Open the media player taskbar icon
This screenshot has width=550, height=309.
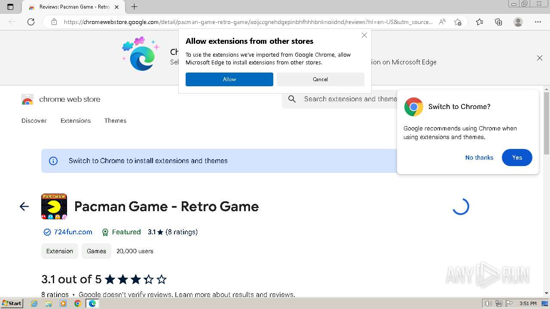[x=63, y=303]
